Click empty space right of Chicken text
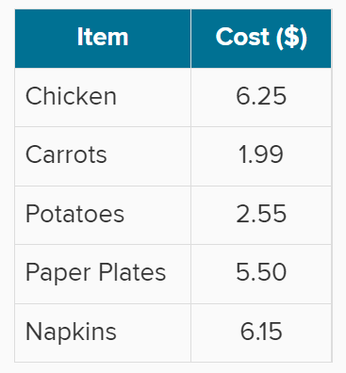The image size is (346, 373). coord(154,97)
